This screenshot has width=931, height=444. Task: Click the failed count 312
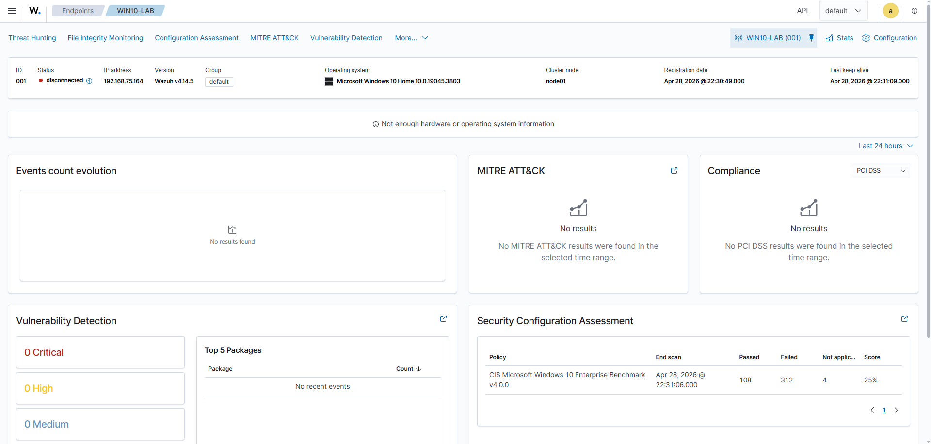[787, 380]
